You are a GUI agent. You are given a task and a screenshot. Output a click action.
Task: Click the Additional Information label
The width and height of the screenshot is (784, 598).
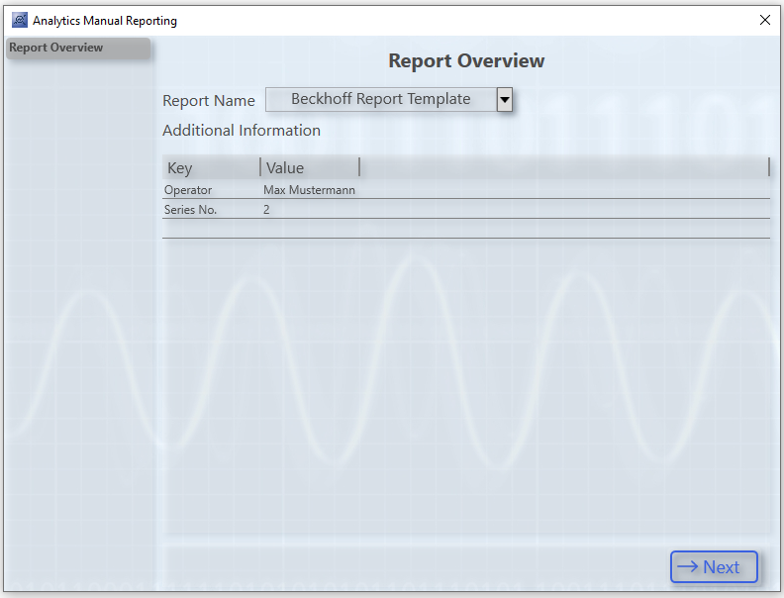[241, 131]
